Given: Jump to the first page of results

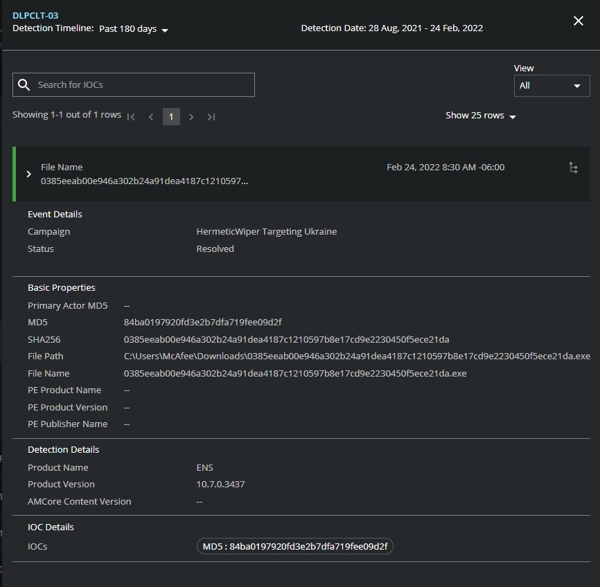Looking at the screenshot, I should coord(131,117).
